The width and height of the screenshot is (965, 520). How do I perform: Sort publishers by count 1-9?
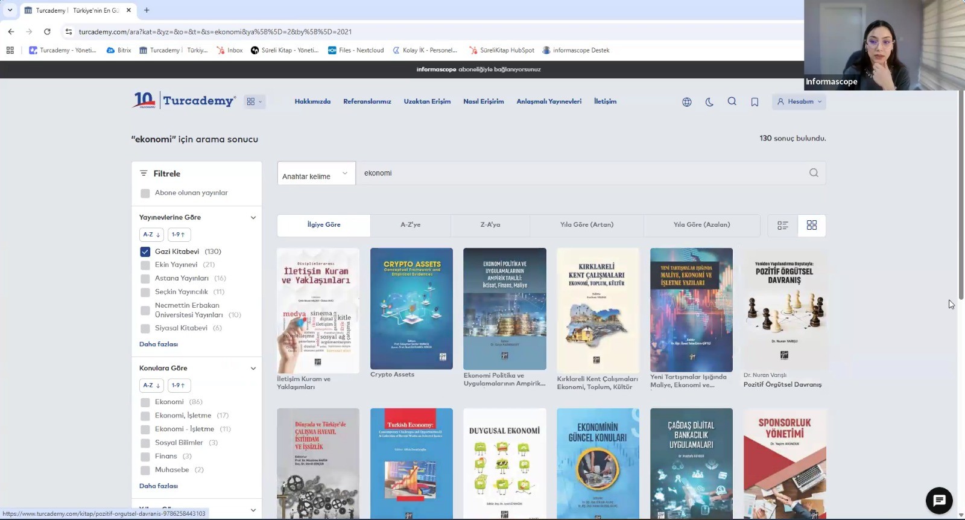179,235
